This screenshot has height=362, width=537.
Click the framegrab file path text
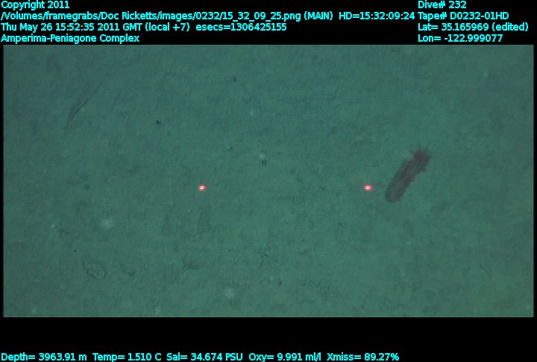tap(167, 16)
